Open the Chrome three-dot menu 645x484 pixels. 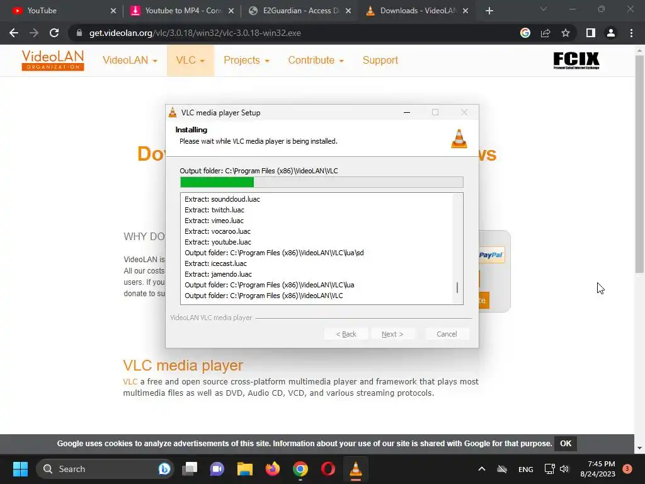point(631,33)
